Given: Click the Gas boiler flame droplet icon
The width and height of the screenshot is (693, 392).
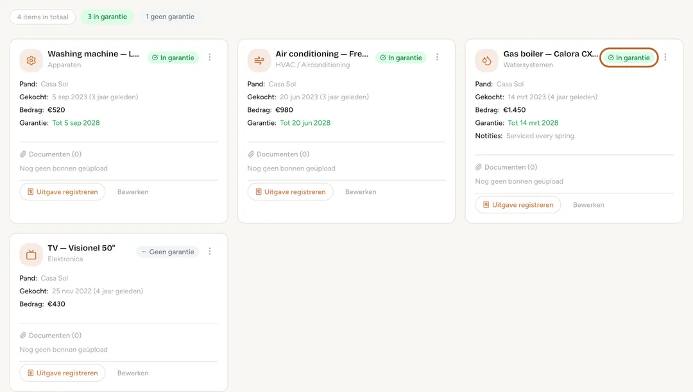Looking at the screenshot, I should point(486,60).
